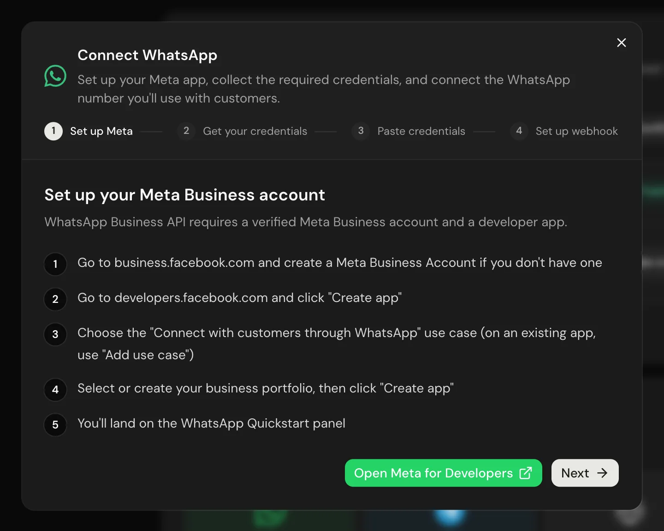The image size is (664, 531).
Task: Click the Next button
Action: point(585,473)
